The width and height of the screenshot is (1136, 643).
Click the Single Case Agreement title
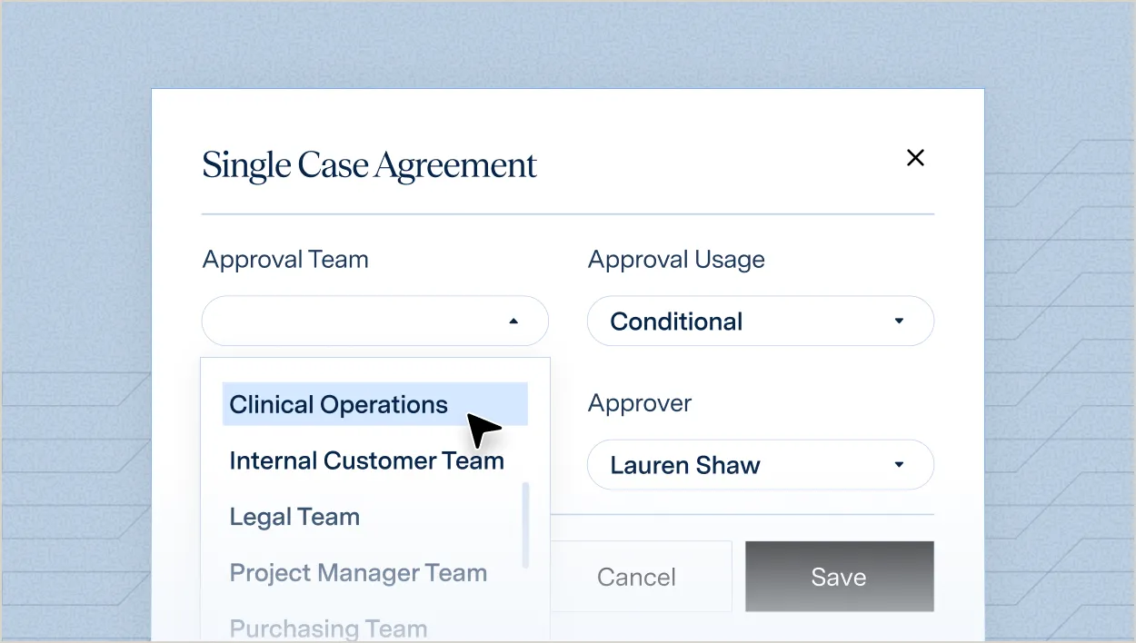(370, 166)
